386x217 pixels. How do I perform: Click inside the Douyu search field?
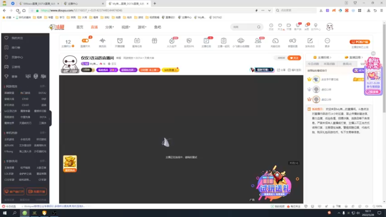(x=244, y=27)
